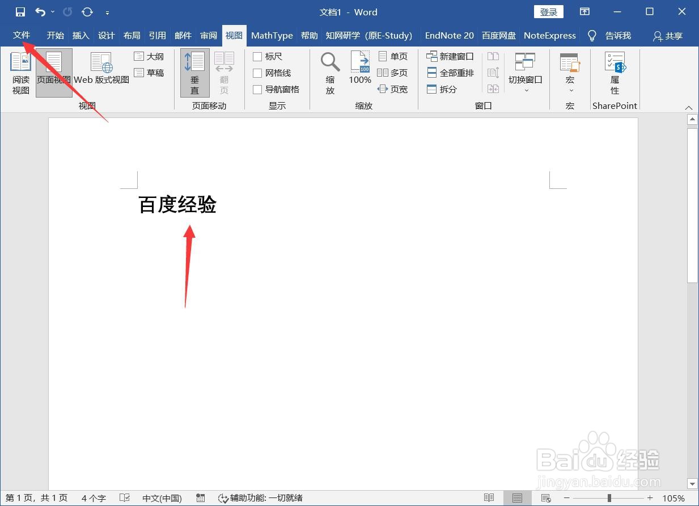The image size is (699, 506).
Task: Select 垂直 vertical page movement
Action: 195,73
